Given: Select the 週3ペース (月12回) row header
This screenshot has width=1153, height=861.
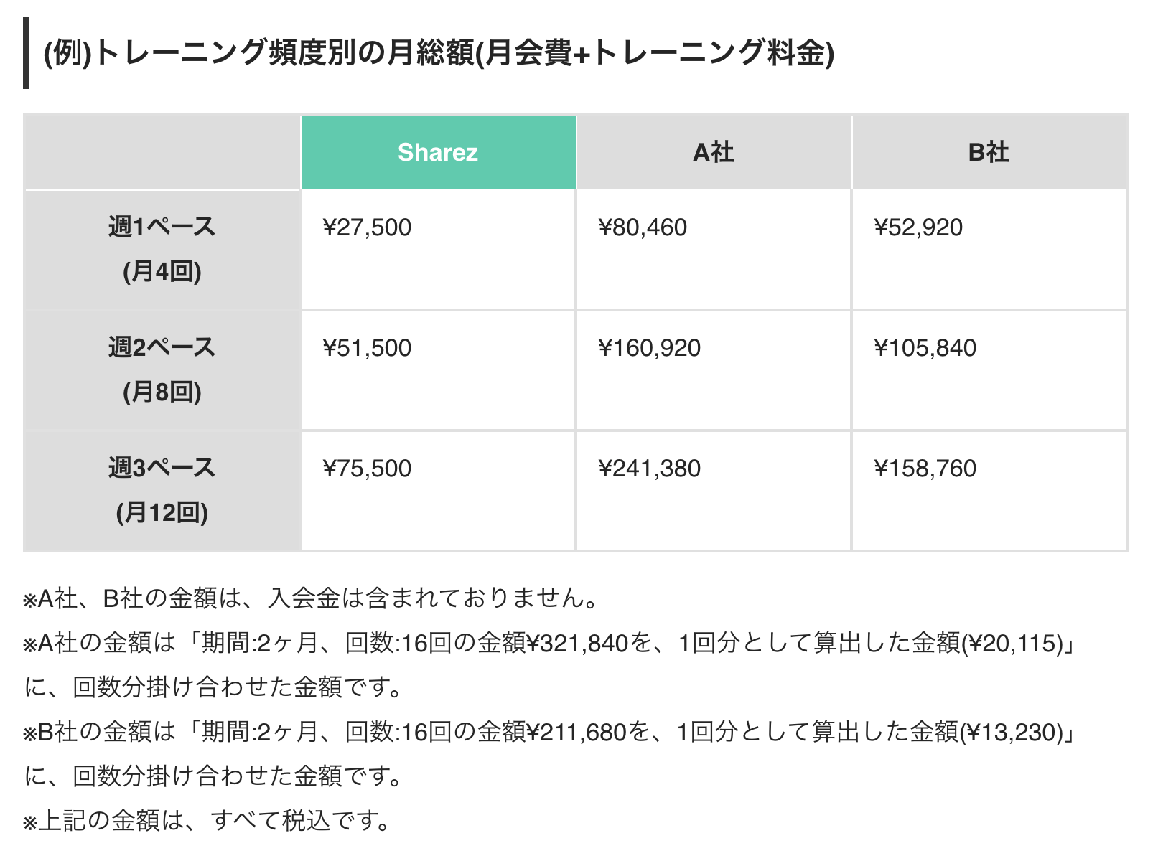Looking at the screenshot, I should click(162, 490).
